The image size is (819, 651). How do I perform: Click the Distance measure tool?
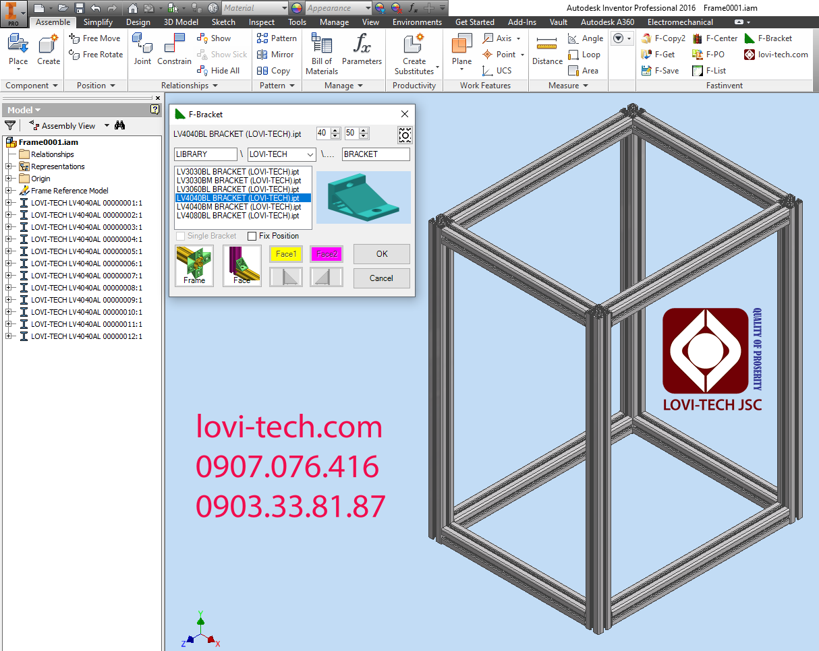tap(547, 51)
